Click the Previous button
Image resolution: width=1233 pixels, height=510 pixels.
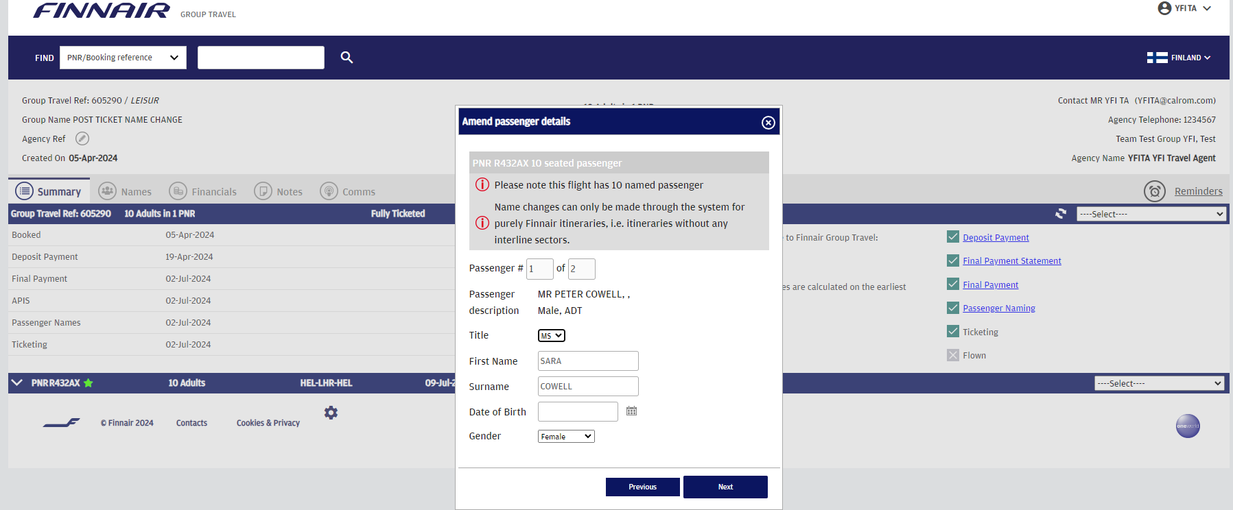coord(642,487)
